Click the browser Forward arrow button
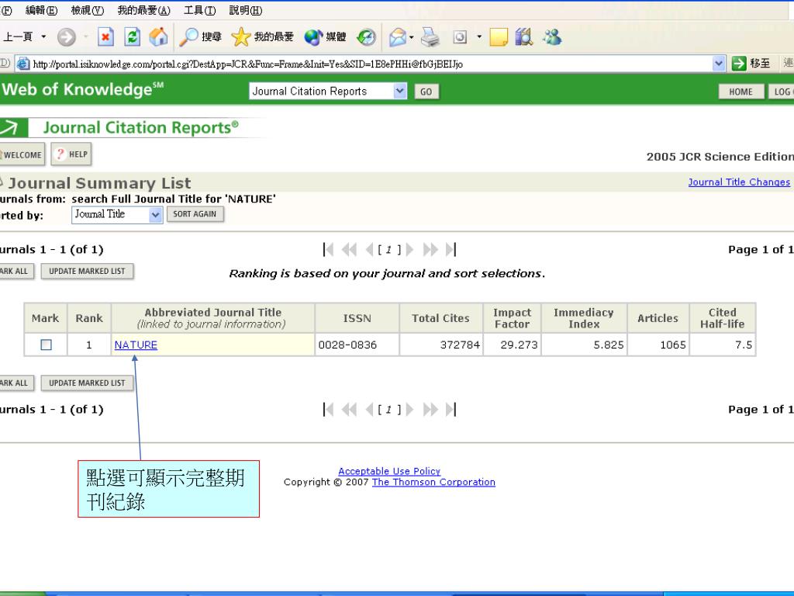 point(67,37)
